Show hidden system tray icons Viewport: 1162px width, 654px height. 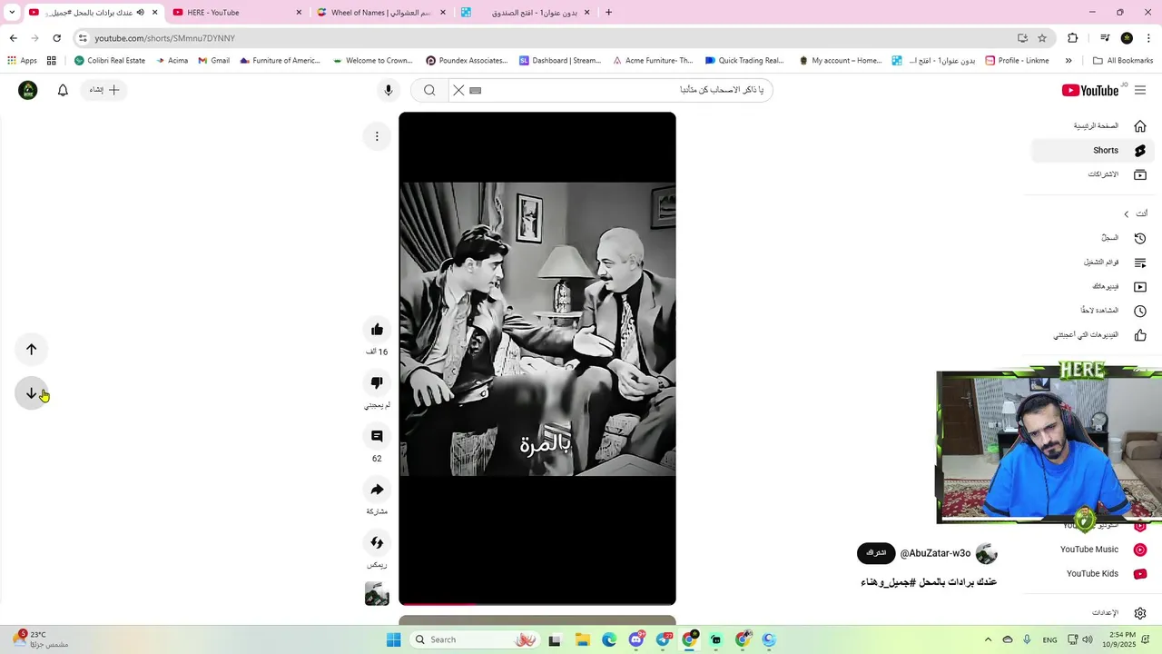pyautogui.click(x=988, y=639)
